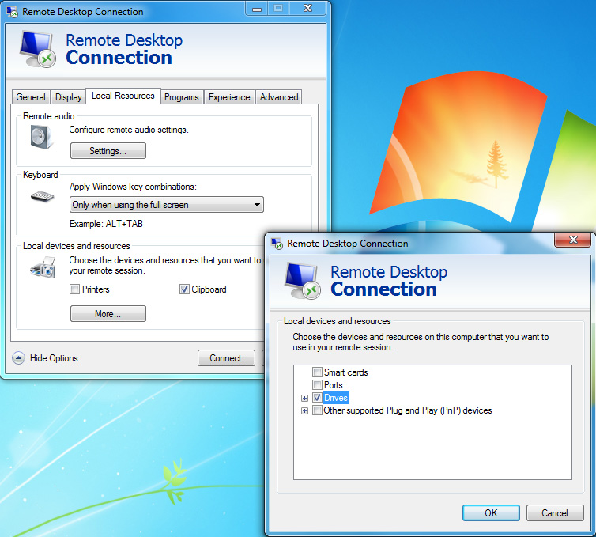Click the Connect button
This screenshot has height=537, width=596.
[226, 358]
